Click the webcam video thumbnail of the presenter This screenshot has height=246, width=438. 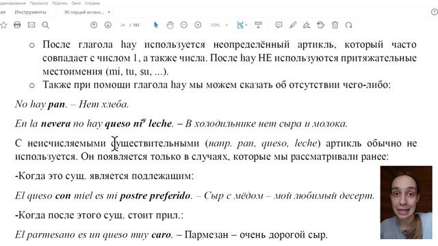tap(406, 202)
